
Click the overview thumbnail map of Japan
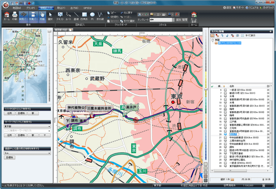[25, 66]
